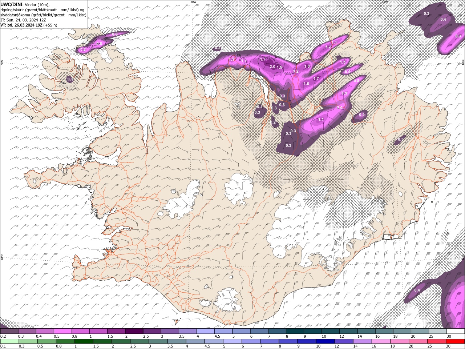
Task: Click the large white Vatnajökull glacier area
Action: click(320, 225)
